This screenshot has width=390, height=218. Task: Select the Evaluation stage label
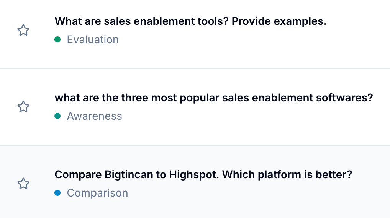tap(93, 39)
